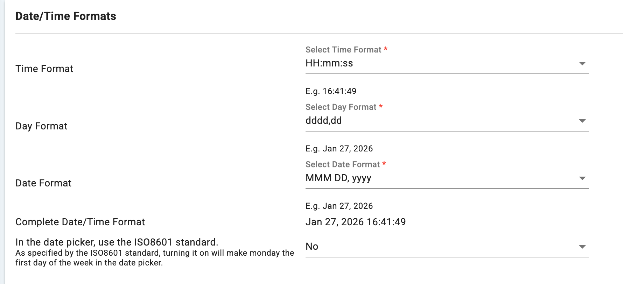Click the Date Format row label
Screen dimensions: 623x284
click(x=43, y=183)
